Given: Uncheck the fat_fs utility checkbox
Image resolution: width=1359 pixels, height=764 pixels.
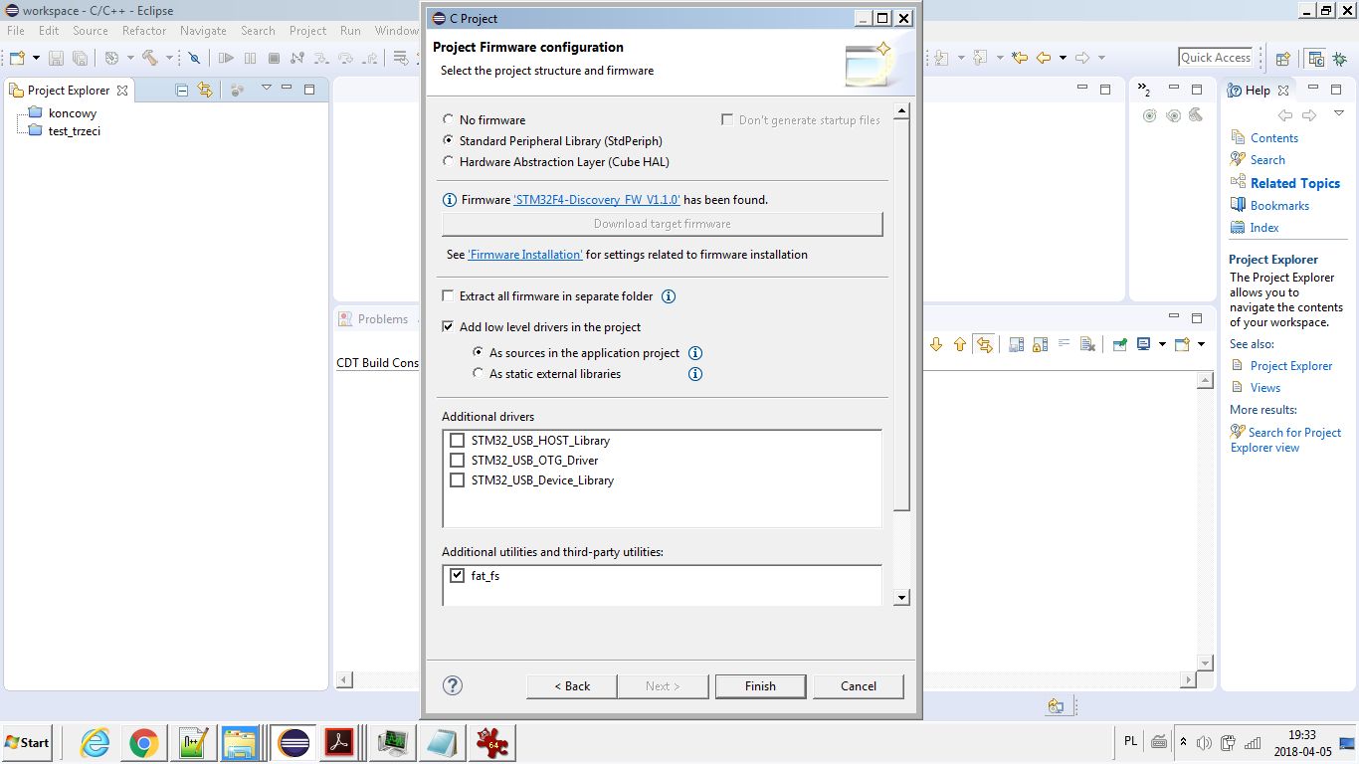Looking at the screenshot, I should pos(458,575).
